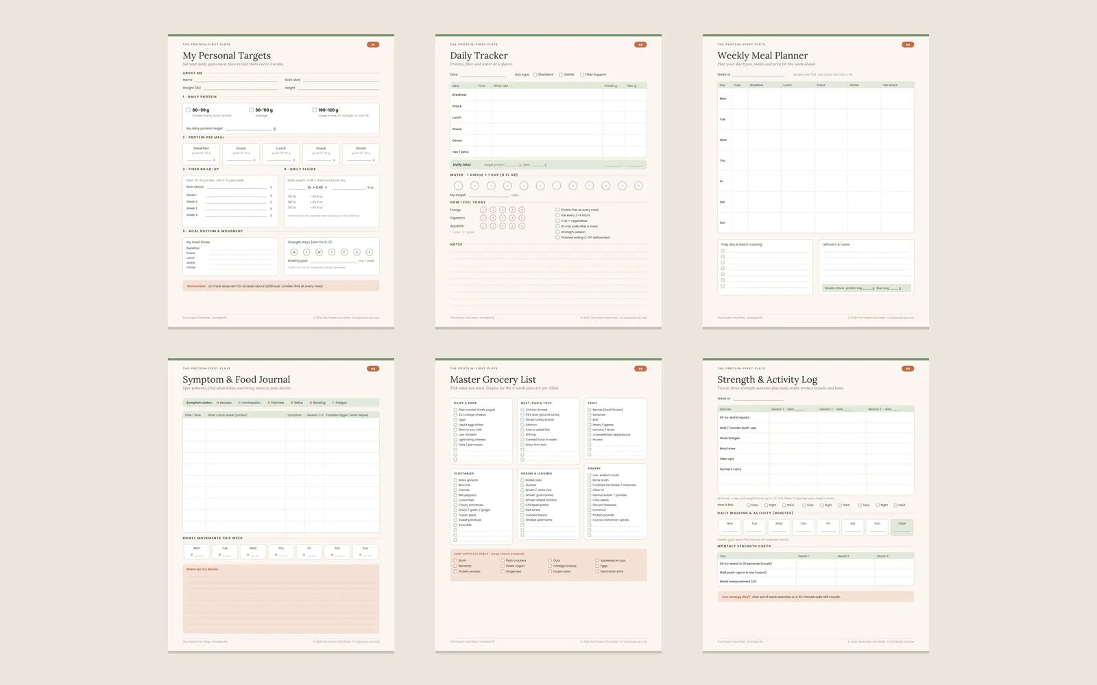Open the My Personal Targets page
The width and height of the screenshot is (1097, 685).
tap(281, 182)
